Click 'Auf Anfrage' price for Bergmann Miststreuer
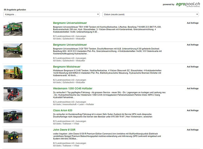The height and width of the screenshot is (149, 203). 193,67
